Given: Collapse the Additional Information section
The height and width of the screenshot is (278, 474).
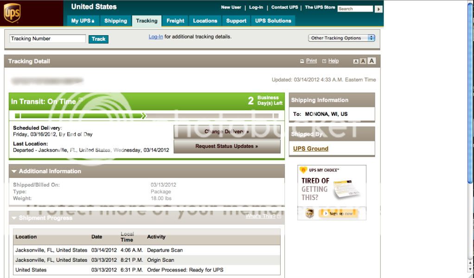Looking at the screenshot, I should click(x=14, y=171).
